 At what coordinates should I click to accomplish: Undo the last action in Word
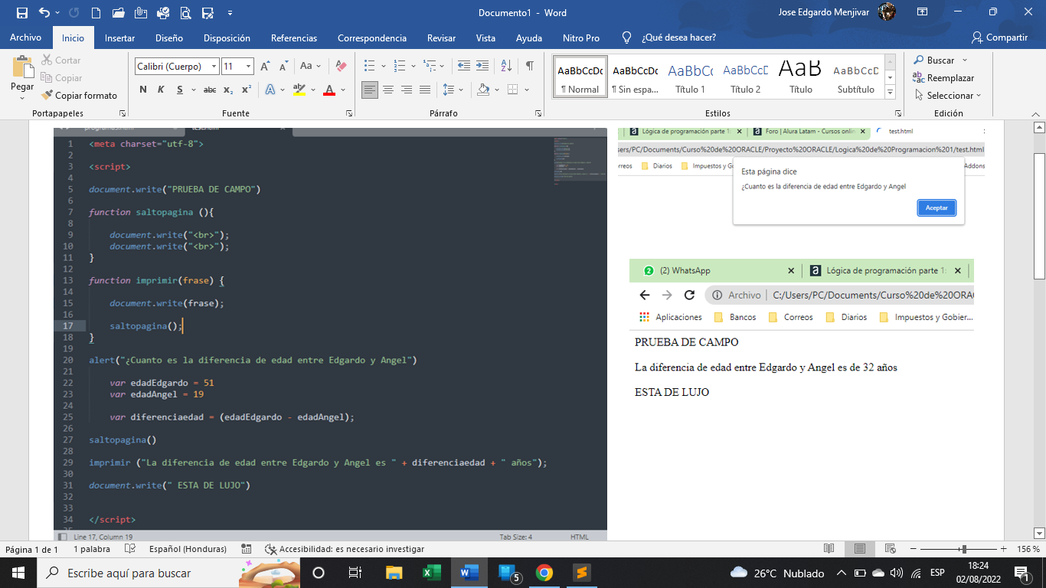click(x=44, y=12)
